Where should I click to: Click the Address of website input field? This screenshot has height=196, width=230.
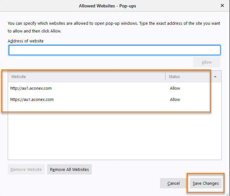[115, 50]
